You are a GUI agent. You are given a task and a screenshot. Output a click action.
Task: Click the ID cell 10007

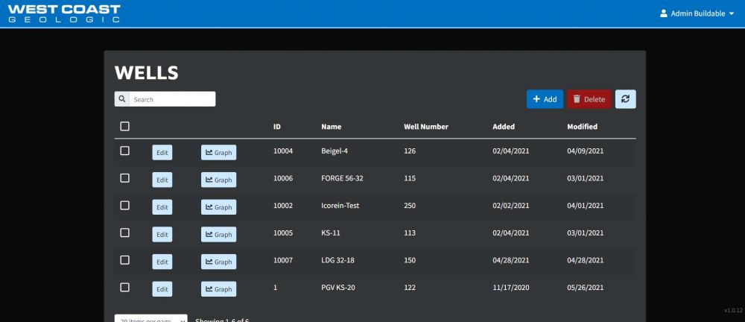(x=283, y=261)
